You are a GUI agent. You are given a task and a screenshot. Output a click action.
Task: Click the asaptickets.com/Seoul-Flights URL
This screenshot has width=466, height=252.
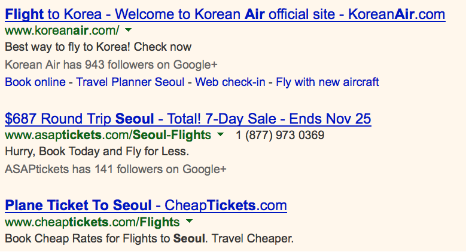click(108, 135)
